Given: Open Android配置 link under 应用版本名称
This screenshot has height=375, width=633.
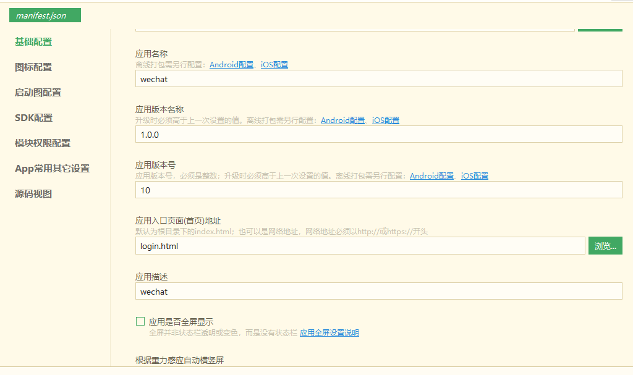Looking at the screenshot, I should tap(342, 120).
